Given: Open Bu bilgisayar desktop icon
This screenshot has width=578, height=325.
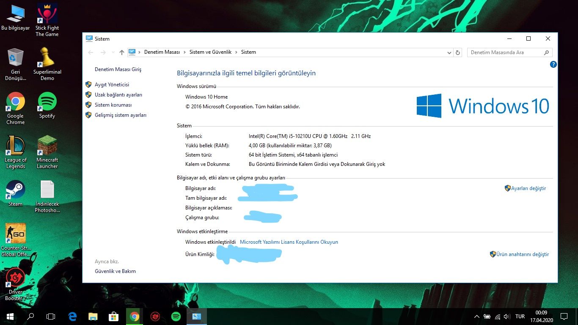Looking at the screenshot, I should tap(16, 18).
